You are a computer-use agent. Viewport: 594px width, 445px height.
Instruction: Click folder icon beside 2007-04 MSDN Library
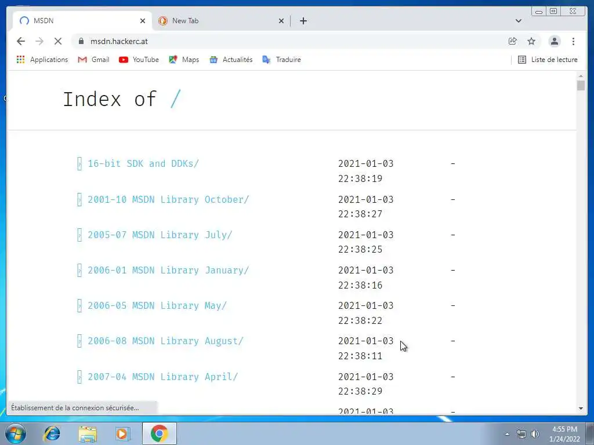pos(79,377)
